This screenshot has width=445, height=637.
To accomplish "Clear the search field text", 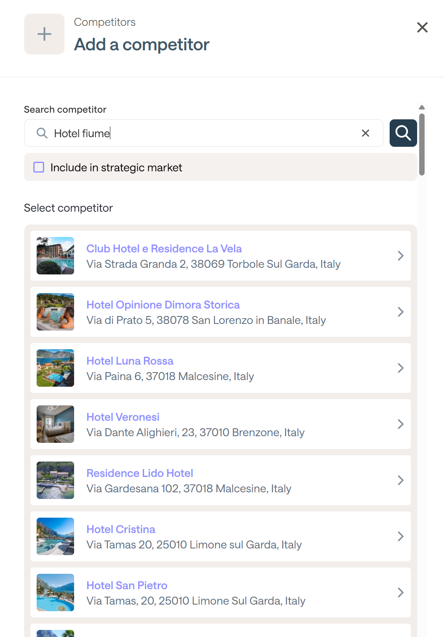I will point(365,133).
